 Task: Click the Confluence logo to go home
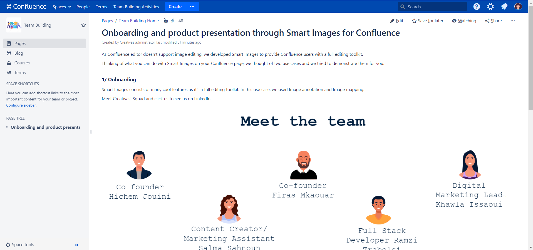tap(26, 7)
